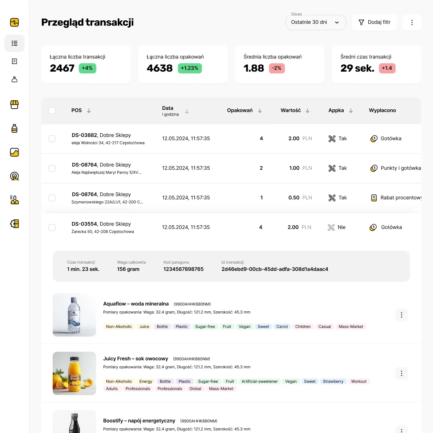Click the Global tag under Juicy Fresh
Screen dimensions: 433x433
click(x=195, y=389)
